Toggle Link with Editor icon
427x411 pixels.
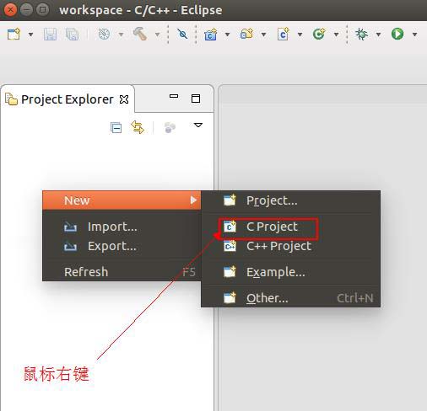(138, 127)
